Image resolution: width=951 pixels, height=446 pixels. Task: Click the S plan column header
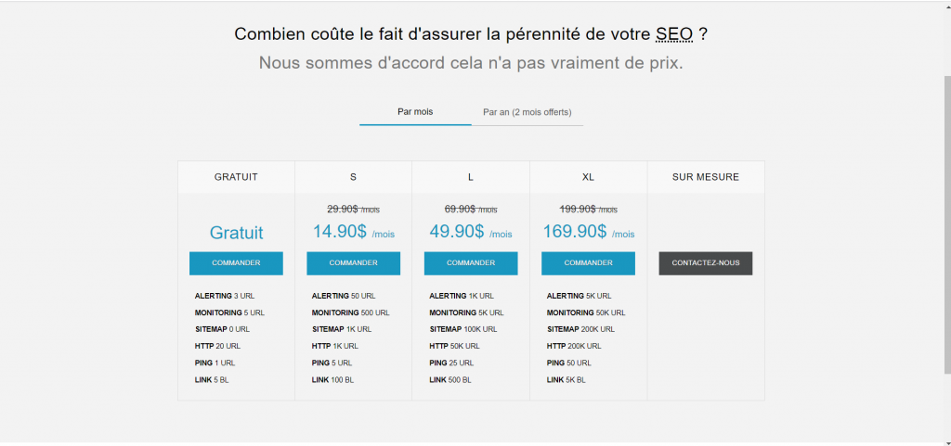[x=353, y=177]
